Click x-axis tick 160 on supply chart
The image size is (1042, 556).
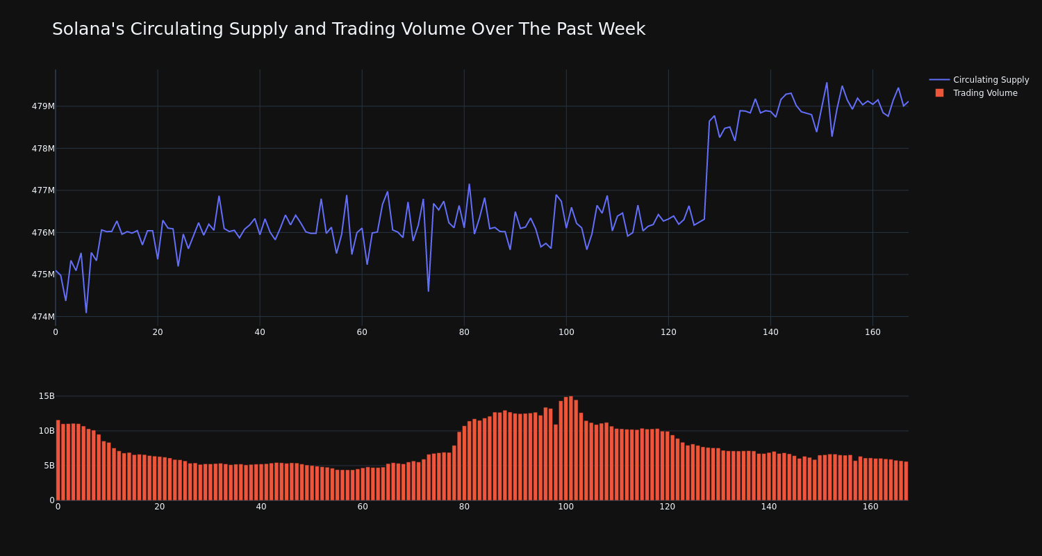tap(873, 332)
